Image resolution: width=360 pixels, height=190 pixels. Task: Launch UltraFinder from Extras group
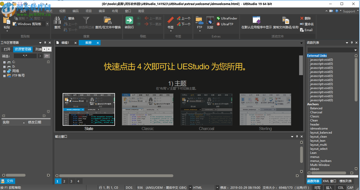pos(227,18)
